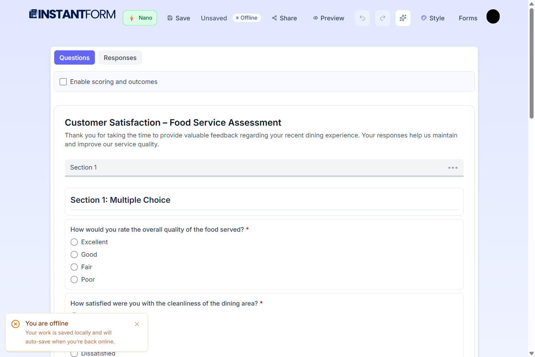
Task: Click the scrollbar down arrow
Action: coord(531,353)
